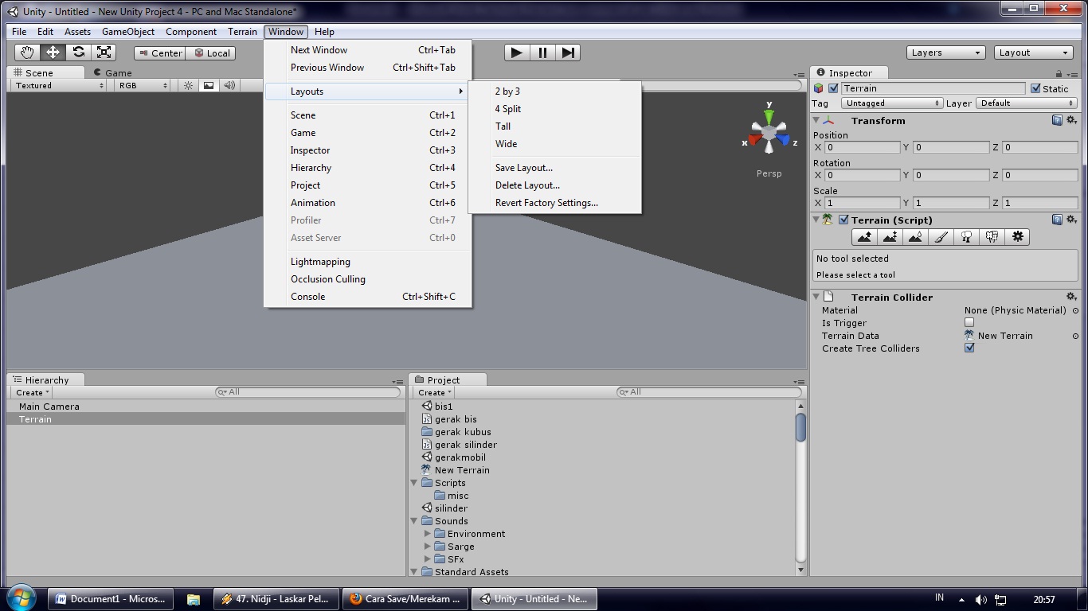1088x611 pixels.
Task: Start playback with the Play button
Action: click(517, 53)
